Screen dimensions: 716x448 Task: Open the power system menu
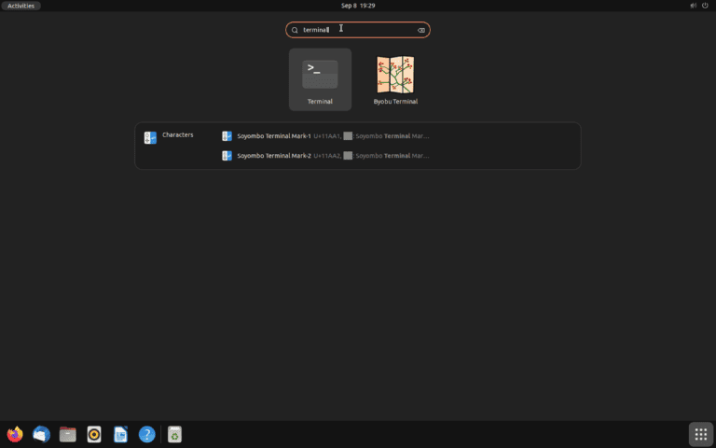pyautogui.click(x=705, y=6)
